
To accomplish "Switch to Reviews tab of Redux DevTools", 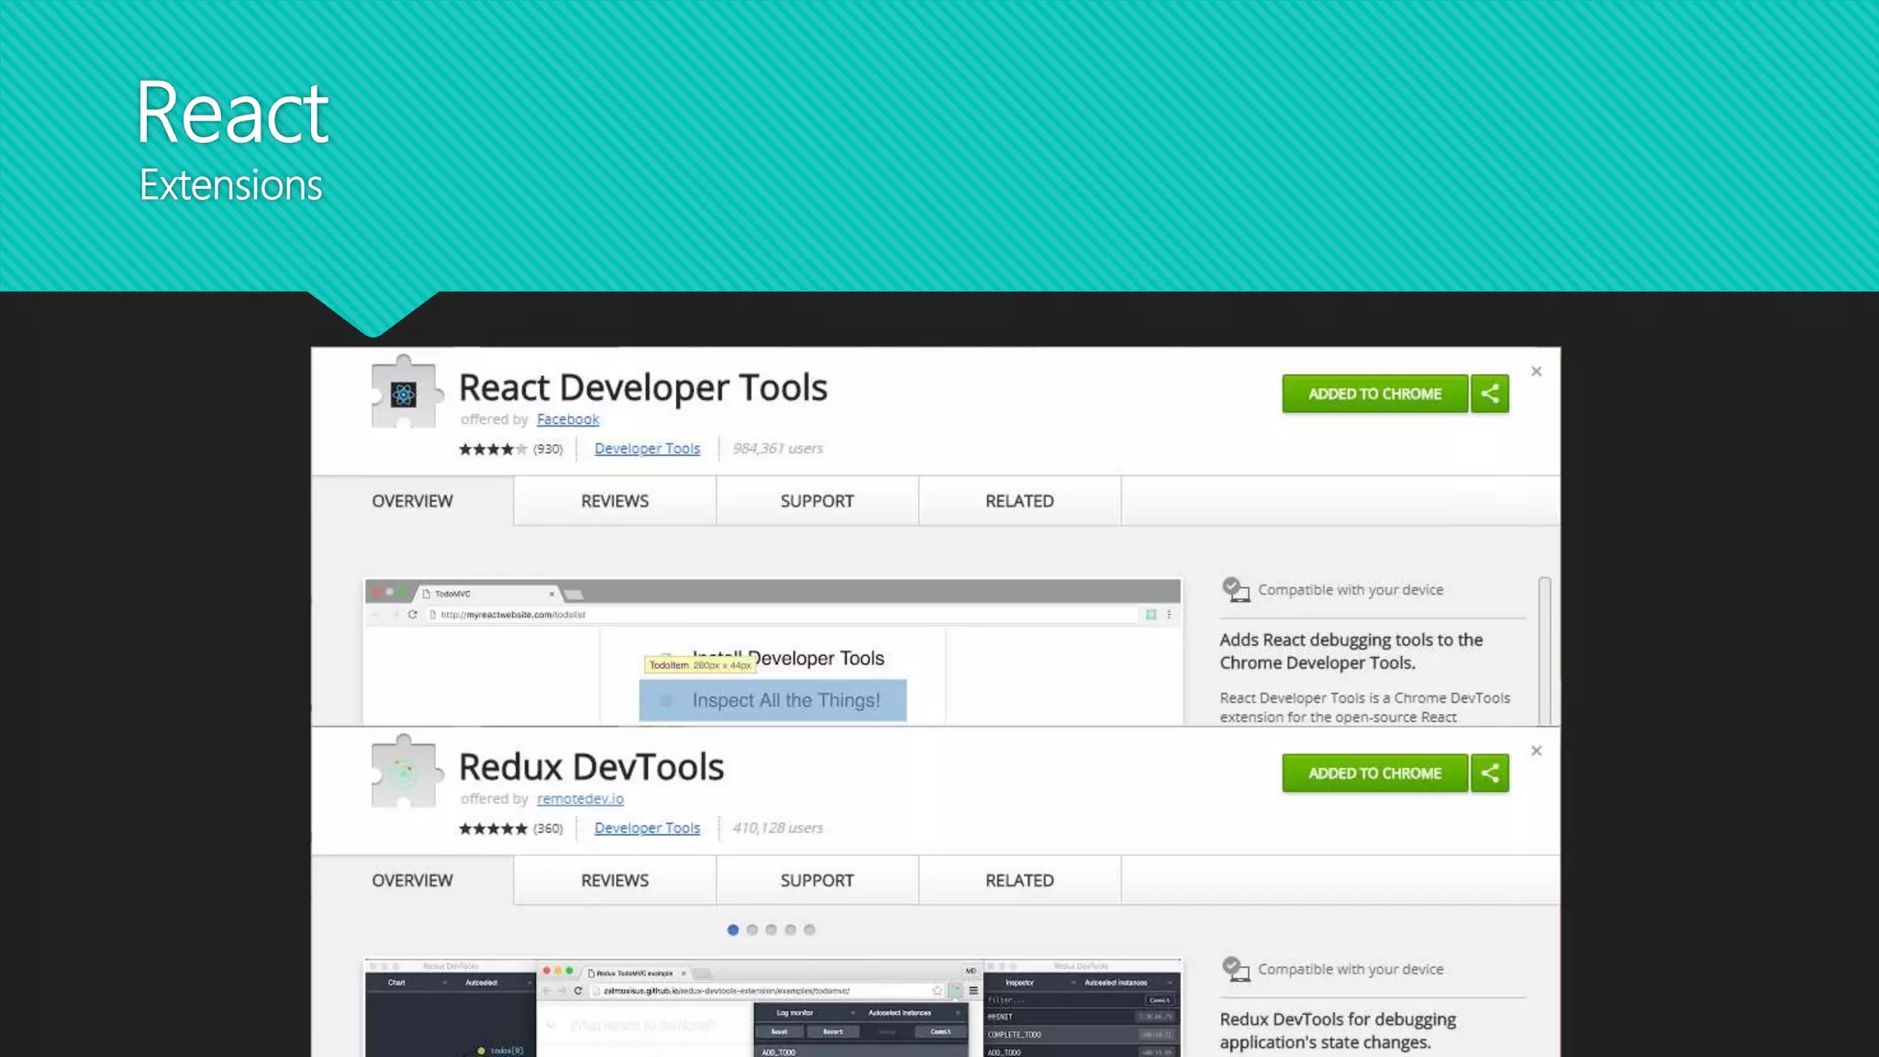I will [615, 880].
